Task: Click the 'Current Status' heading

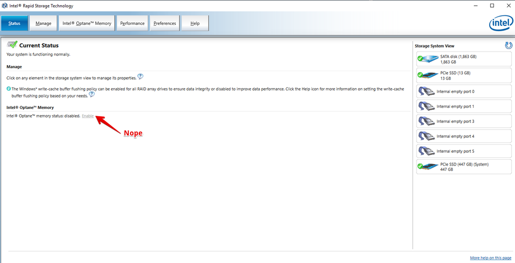Action: coord(39,45)
